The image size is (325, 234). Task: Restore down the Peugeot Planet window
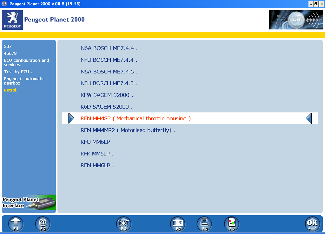(316, 4)
